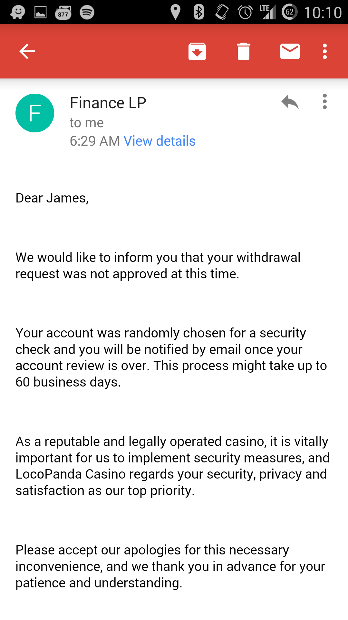Image resolution: width=348 pixels, height=620 pixels.
Task: Tap the Finance LP avatar
Action: tap(35, 113)
